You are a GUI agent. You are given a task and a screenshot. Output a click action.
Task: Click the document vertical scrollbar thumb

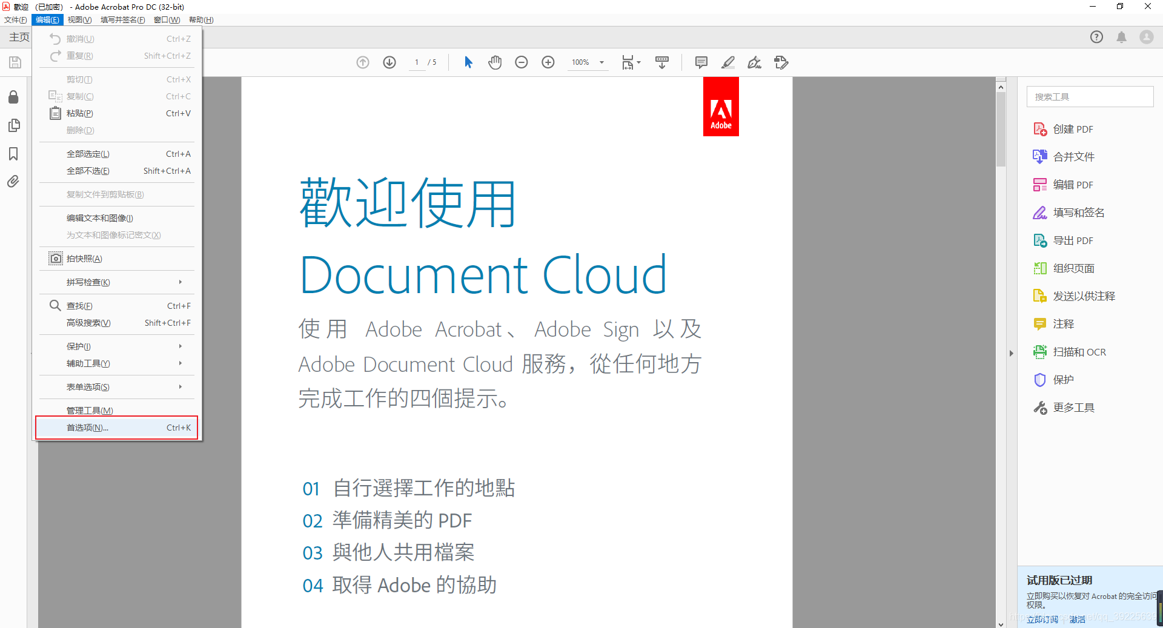click(x=1001, y=129)
